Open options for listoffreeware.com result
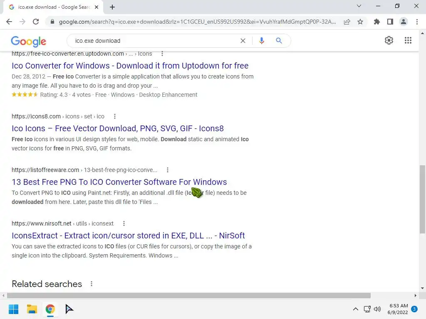 pos(168,170)
